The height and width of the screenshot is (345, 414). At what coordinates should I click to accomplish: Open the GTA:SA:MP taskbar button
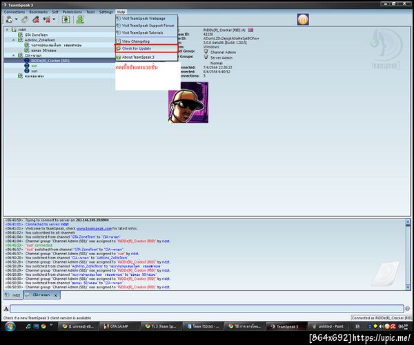coord(119,326)
